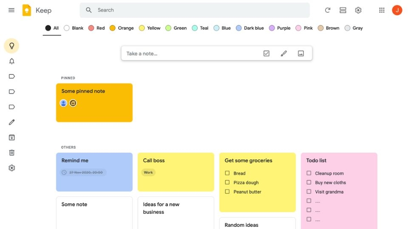Click the Keep logo icon
Image resolution: width=408 pixels, height=229 pixels.
pyautogui.click(x=26, y=10)
